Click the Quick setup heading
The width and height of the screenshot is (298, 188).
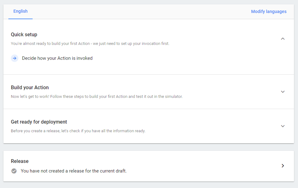pyautogui.click(x=24, y=34)
